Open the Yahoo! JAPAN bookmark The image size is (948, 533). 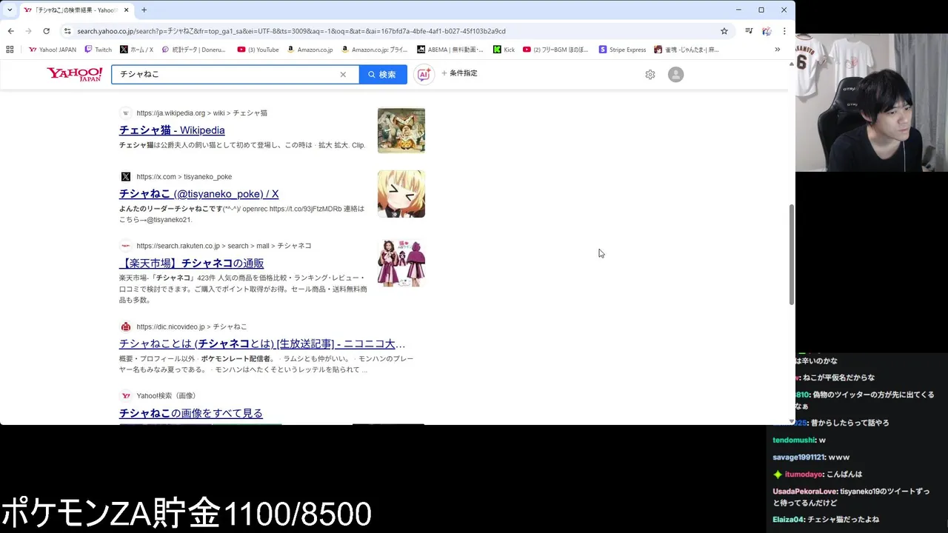pos(52,50)
